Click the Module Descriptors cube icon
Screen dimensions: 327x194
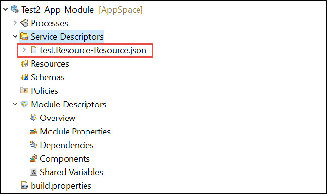[24, 104]
